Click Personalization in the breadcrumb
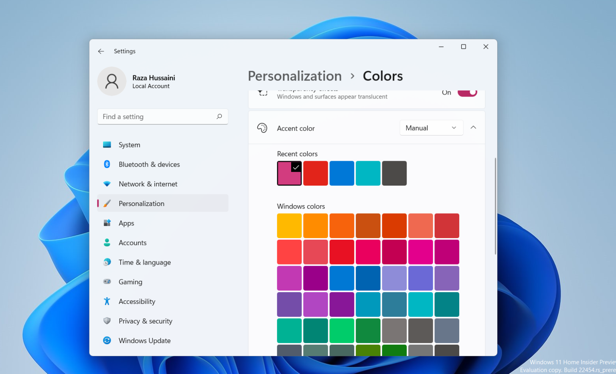Screen dimensions: 616x374 295,76
